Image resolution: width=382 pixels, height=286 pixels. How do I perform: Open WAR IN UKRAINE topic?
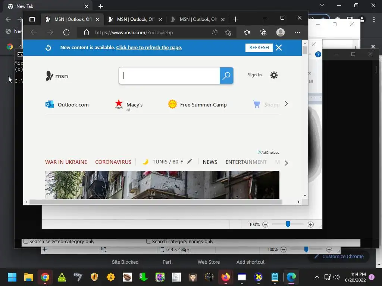66,162
